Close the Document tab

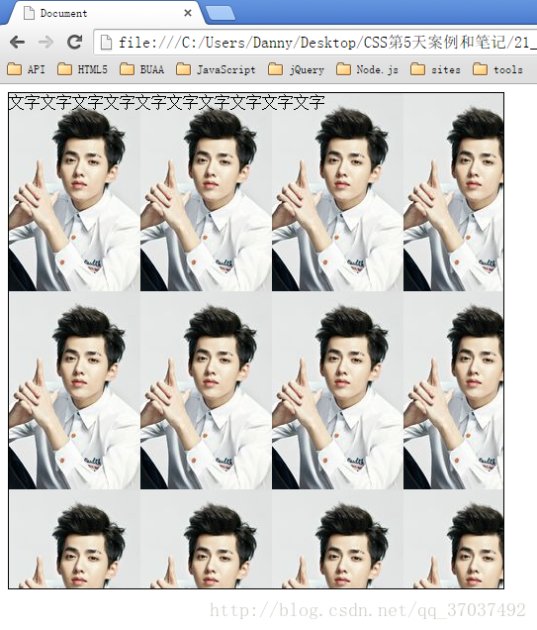click(187, 13)
